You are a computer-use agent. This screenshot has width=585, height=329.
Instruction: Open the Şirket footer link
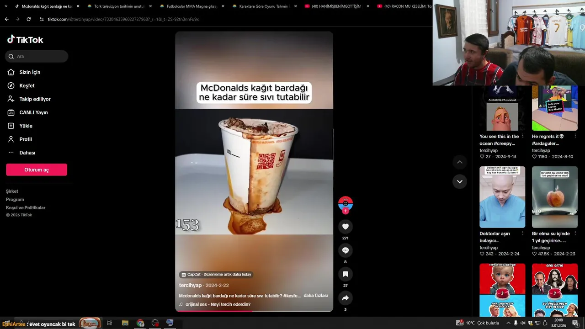[x=12, y=191]
